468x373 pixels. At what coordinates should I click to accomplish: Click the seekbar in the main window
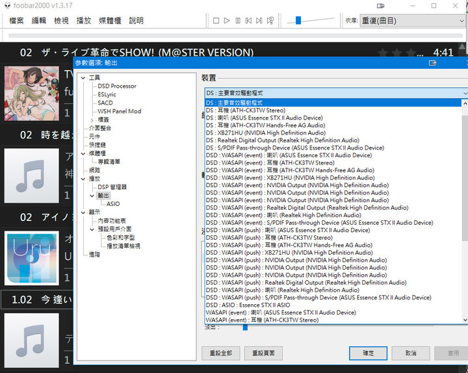pyautogui.click(x=235, y=36)
